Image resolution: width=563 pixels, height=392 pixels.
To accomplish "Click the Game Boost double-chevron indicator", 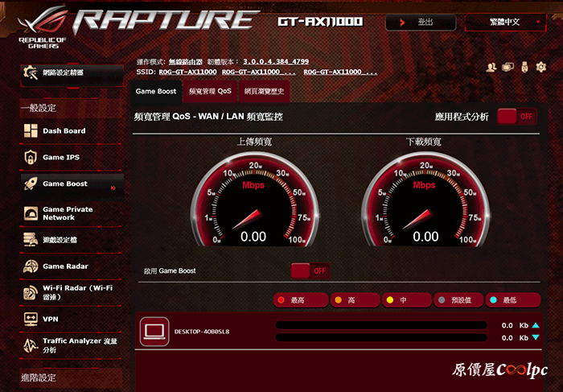I will 113,188.
